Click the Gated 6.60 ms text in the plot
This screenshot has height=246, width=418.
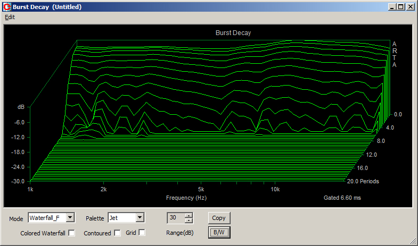(342, 198)
